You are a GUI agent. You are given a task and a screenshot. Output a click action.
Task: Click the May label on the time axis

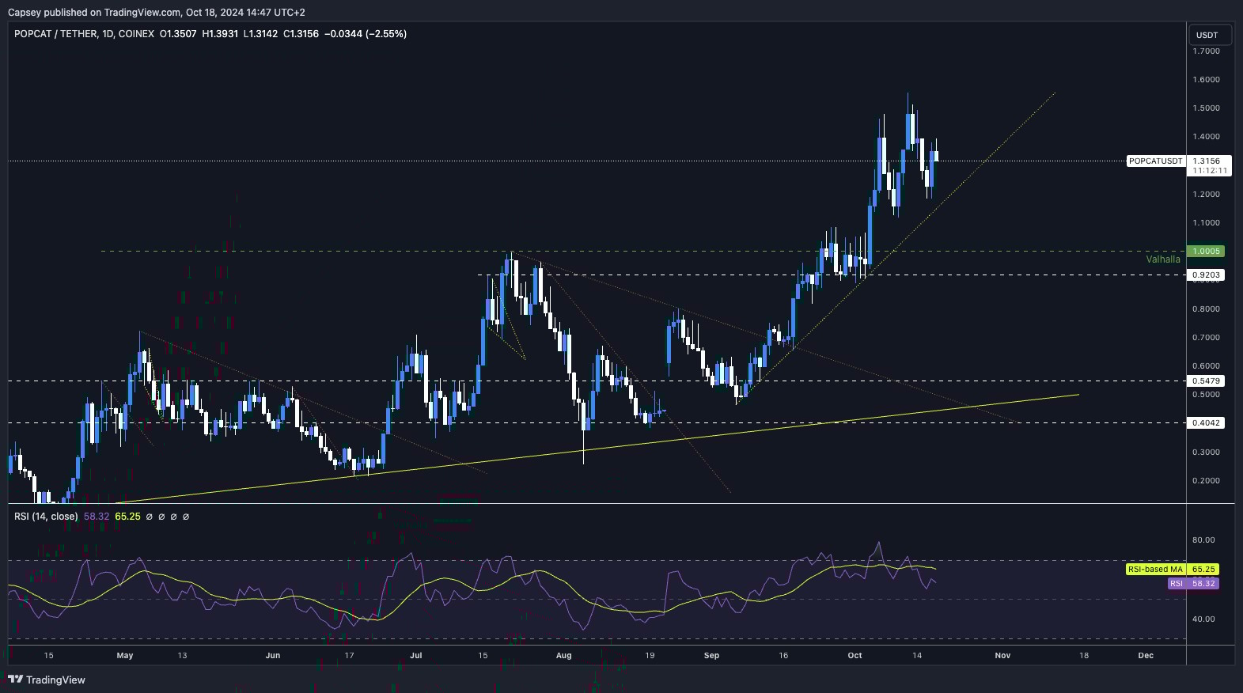coord(125,656)
